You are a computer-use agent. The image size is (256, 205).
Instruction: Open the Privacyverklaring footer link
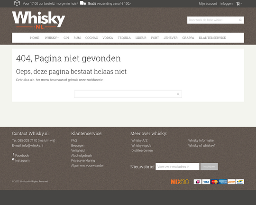click(83, 160)
